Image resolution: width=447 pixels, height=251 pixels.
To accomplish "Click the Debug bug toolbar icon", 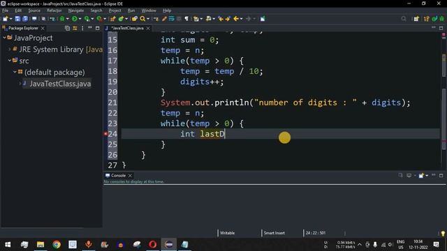I will point(62,19).
